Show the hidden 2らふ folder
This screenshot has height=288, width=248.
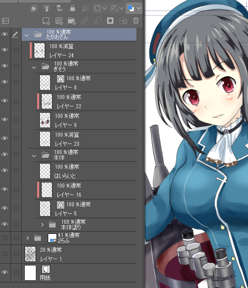pyautogui.click(x=5, y=238)
